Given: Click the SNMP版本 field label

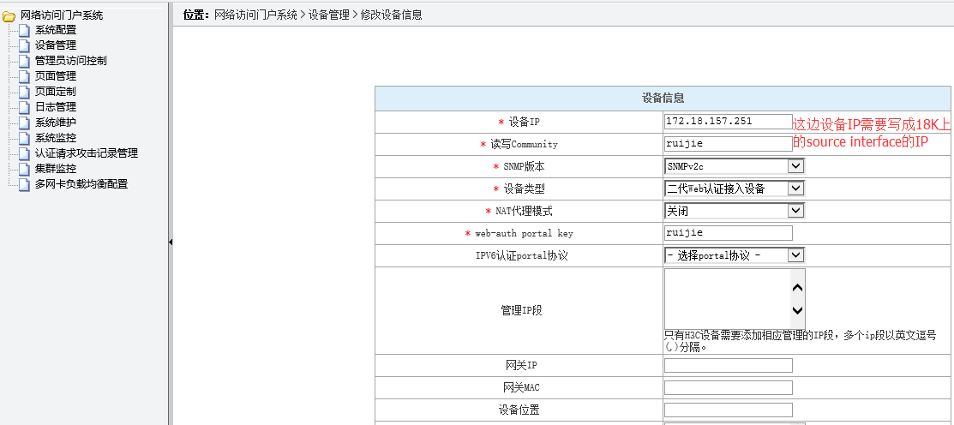Looking at the screenshot, I should pyautogui.click(x=524, y=166).
